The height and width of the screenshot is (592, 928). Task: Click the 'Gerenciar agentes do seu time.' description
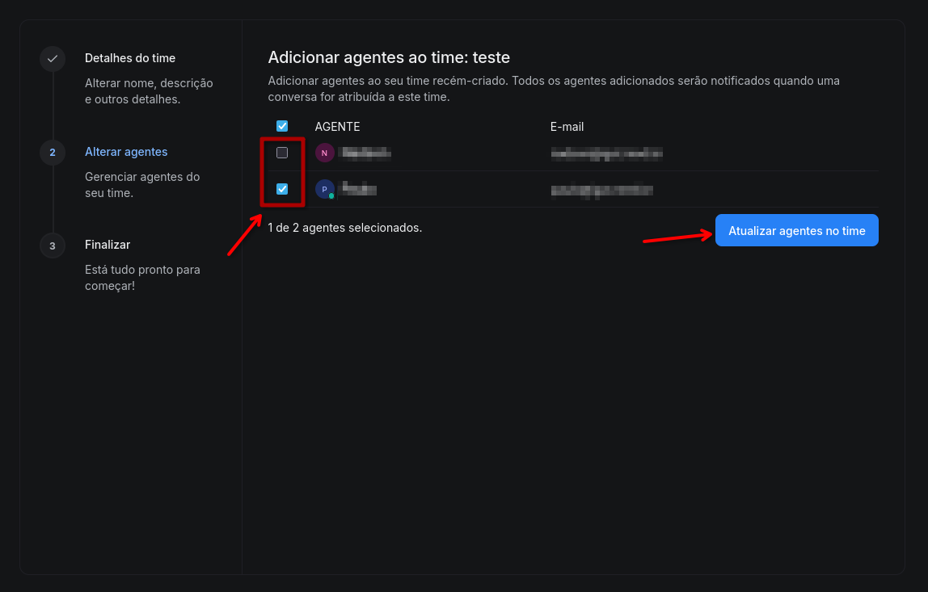click(142, 184)
